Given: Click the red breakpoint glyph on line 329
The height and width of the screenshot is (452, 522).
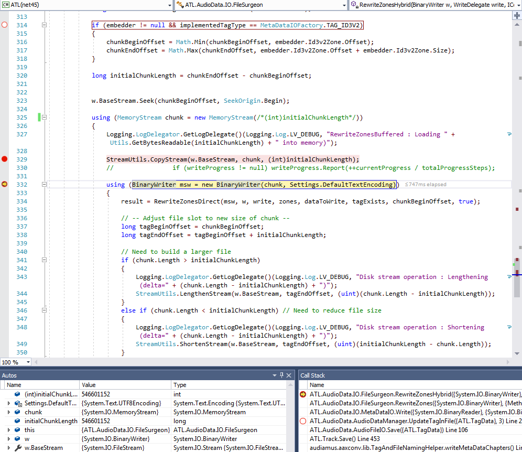Looking at the screenshot, I should click(x=4, y=159).
